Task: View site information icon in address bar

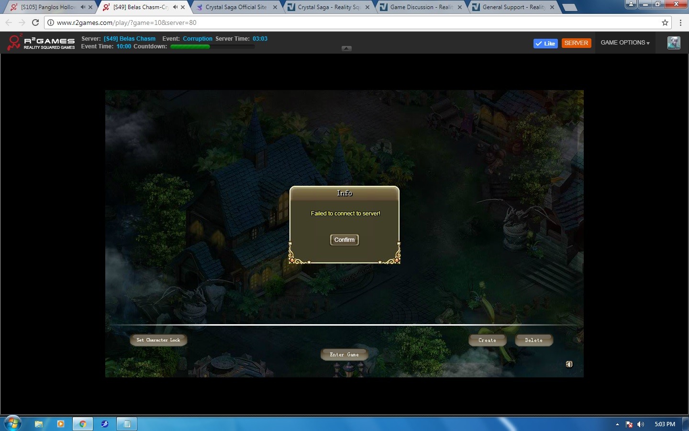Action: (x=50, y=23)
